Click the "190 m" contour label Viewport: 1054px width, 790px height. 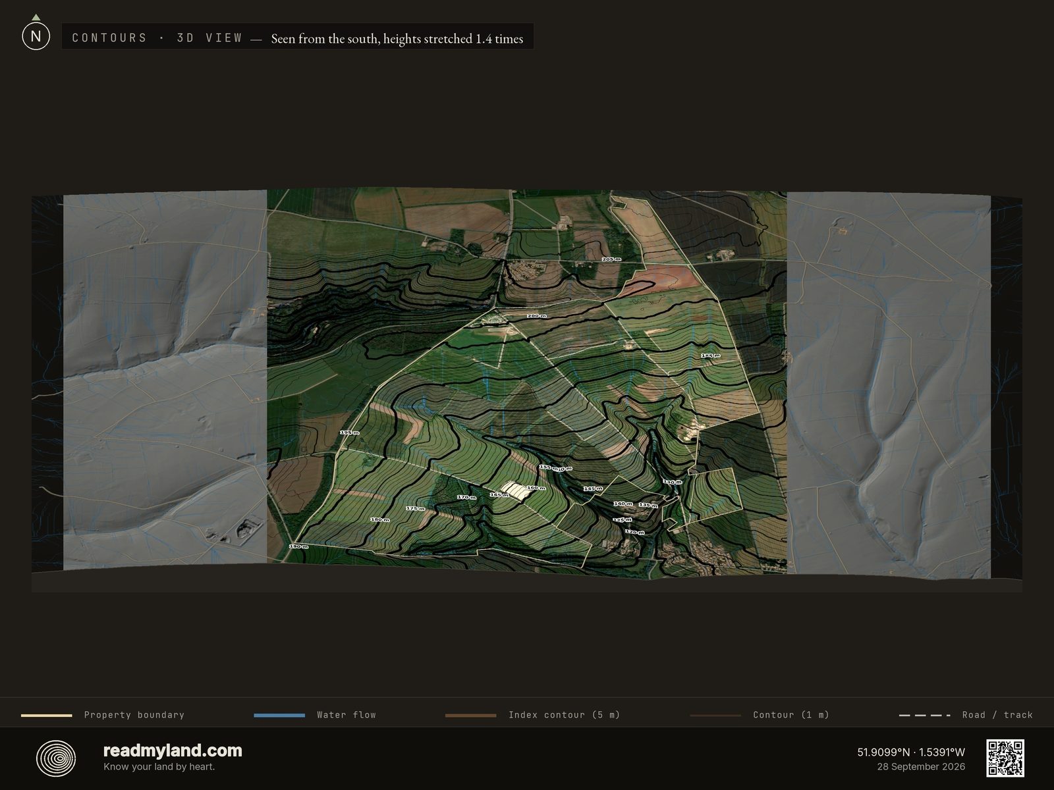coord(298,546)
